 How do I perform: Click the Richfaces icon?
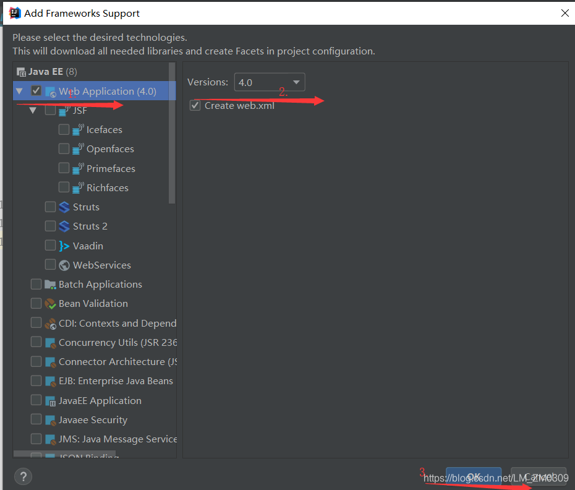point(78,187)
